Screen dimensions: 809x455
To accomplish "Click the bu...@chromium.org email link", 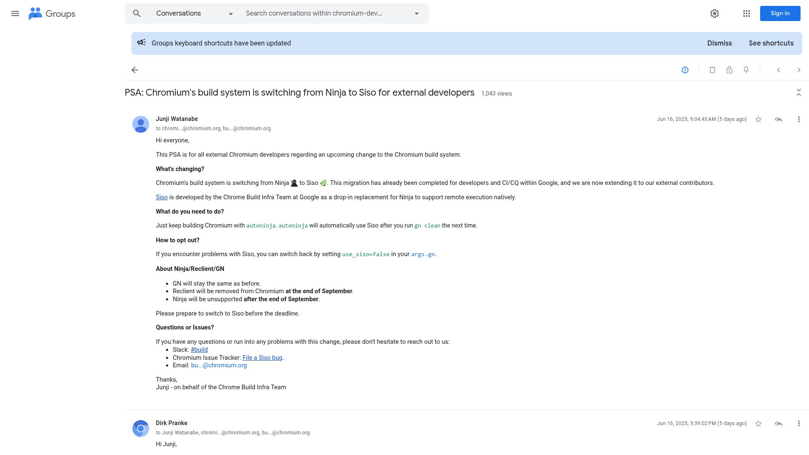I will [219, 365].
